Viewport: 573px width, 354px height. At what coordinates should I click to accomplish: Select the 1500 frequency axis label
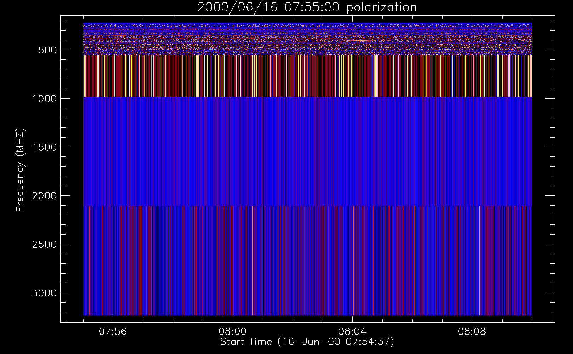44,147
